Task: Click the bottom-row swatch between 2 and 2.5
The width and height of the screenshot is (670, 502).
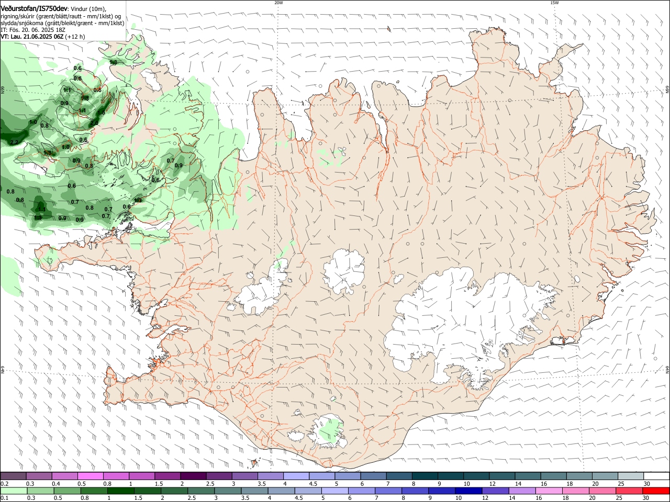Action: (x=174, y=490)
